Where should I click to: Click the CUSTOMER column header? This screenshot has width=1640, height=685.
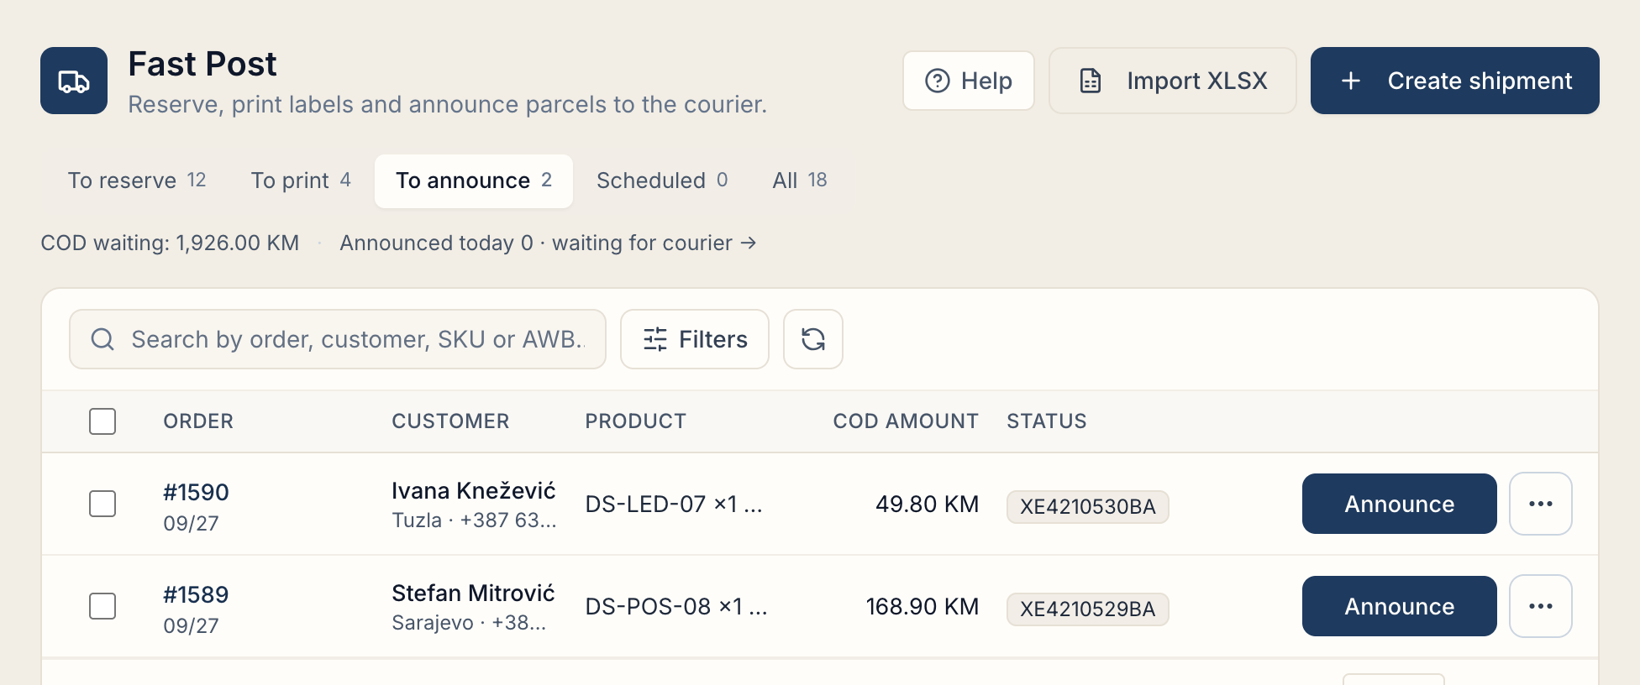click(450, 421)
